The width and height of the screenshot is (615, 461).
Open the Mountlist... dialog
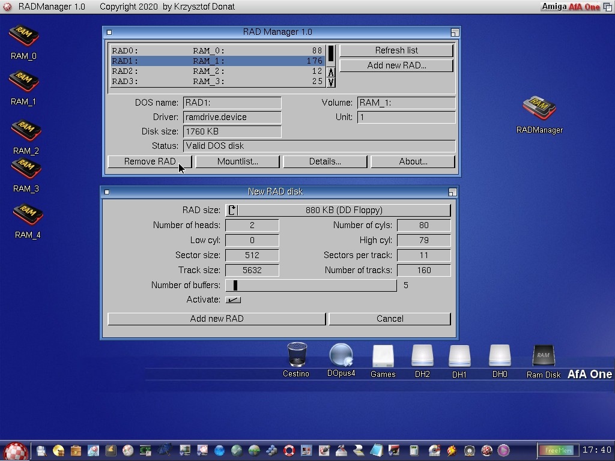click(x=237, y=161)
